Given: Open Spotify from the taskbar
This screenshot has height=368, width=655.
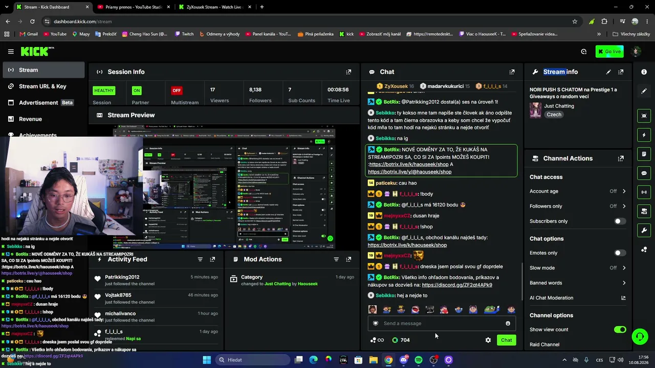Looking at the screenshot, I should (419, 360).
